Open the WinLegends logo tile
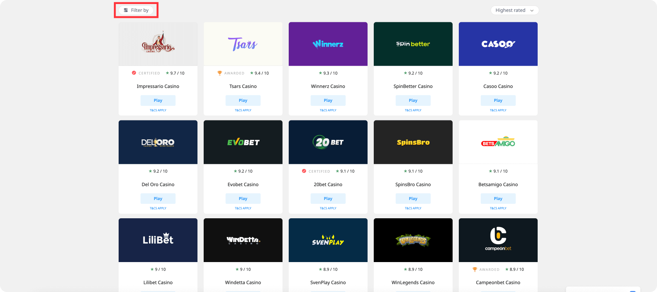Viewport: 657px width, 292px height. click(413, 240)
